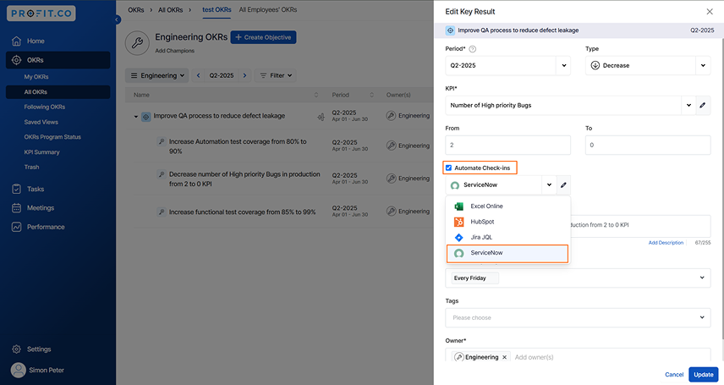The width and height of the screenshot is (724, 385).
Task: Open Settings gear icon
Action: (x=16, y=349)
